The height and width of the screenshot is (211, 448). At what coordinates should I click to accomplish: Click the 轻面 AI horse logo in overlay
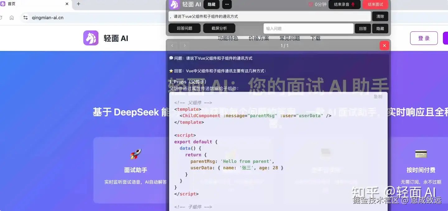click(x=174, y=4)
